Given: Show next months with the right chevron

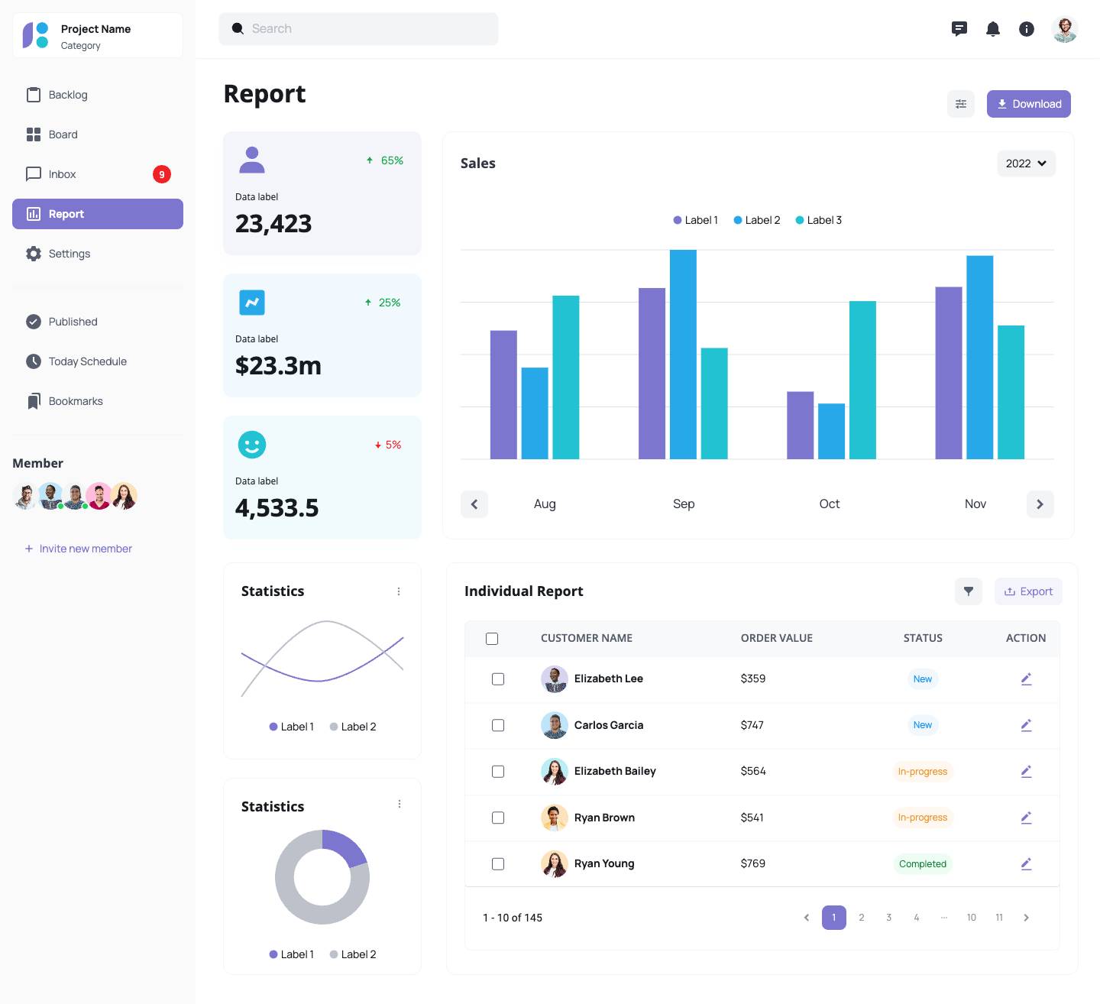Looking at the screenshot, I should tap(1040, 504).
